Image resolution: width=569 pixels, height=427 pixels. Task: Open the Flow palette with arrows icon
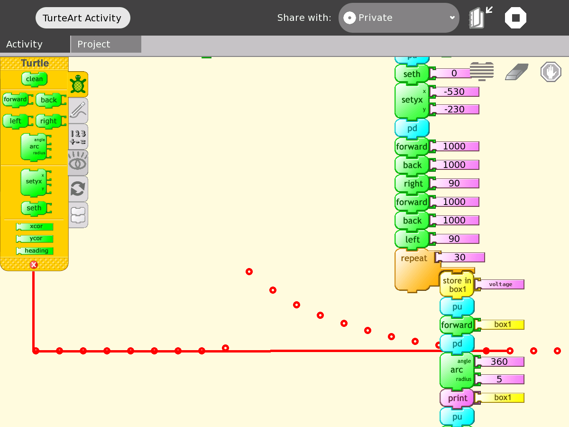coord(78,189)
